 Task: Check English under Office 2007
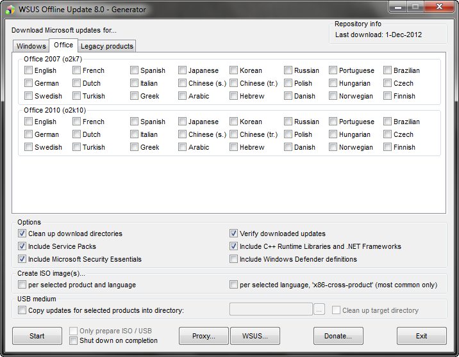coord(28,70)
